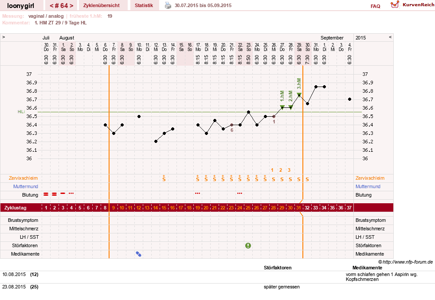Click the 'vaginal / analog' measurement text
The image size is (435, 300).
pyautogui.click(x=46, y=16)
